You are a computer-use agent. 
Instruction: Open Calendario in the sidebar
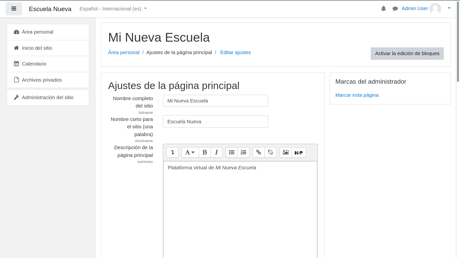tap(34, 64)
